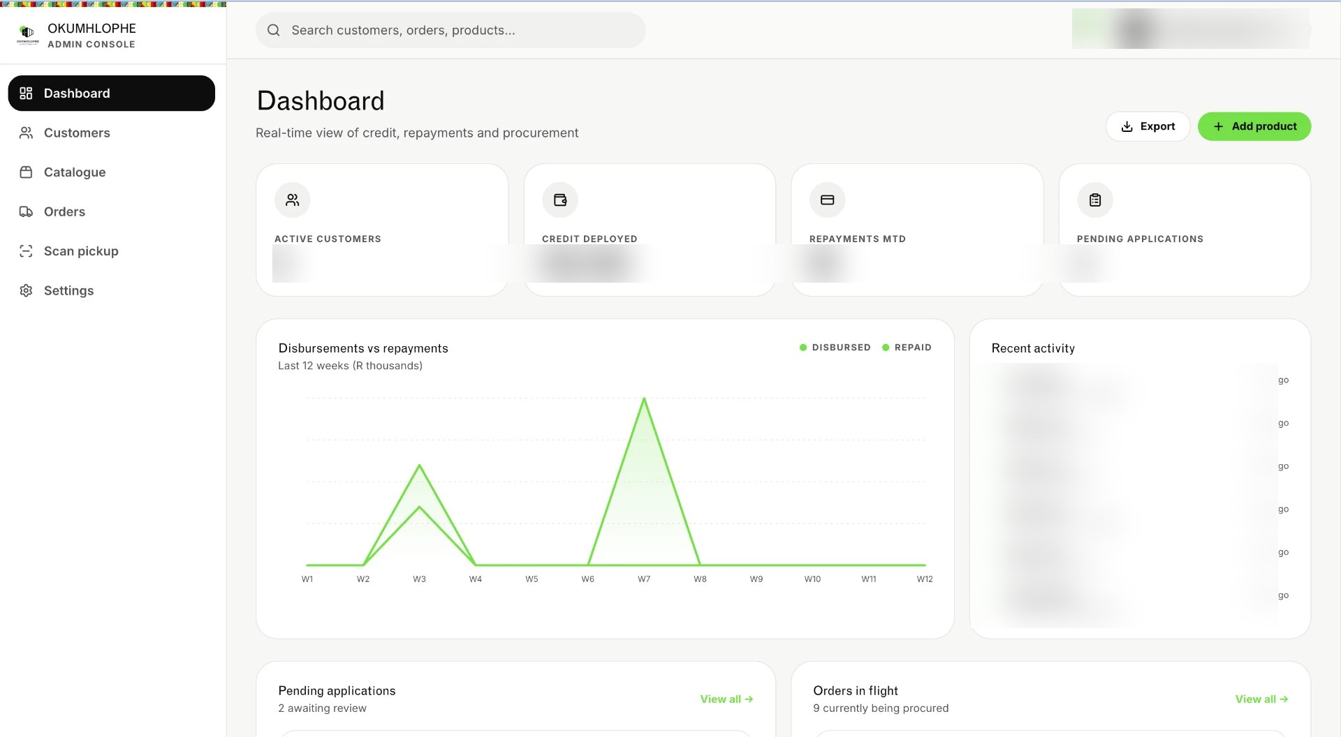Click the W3 label on chart axis
The width and height of the screenshot is (1341, 737).
[419, 579]
